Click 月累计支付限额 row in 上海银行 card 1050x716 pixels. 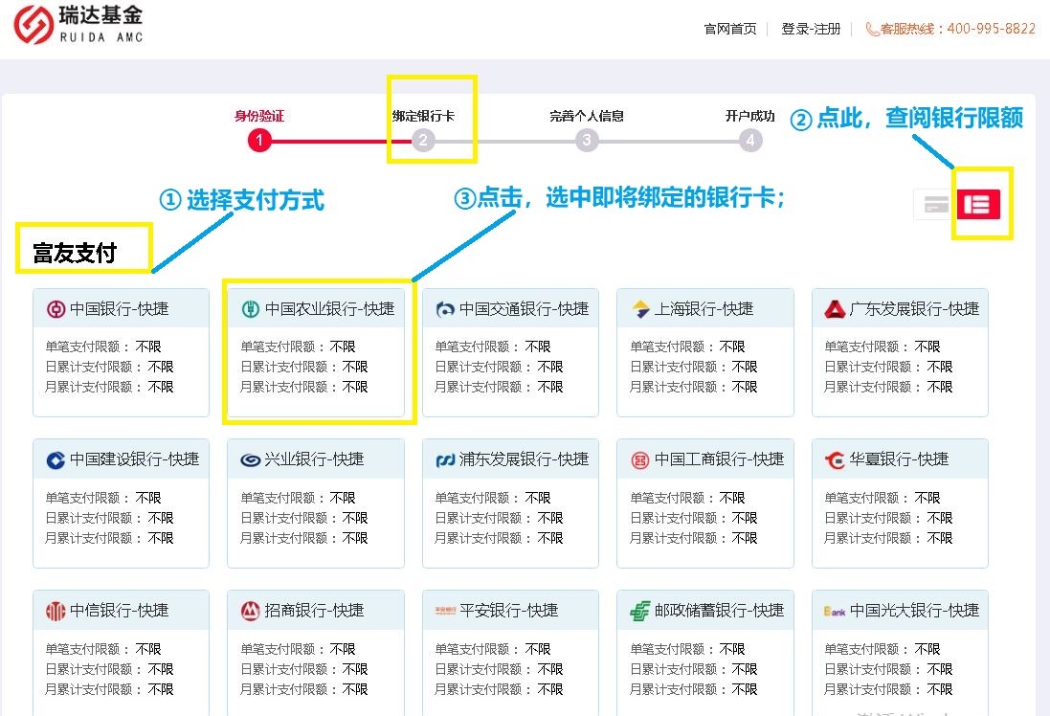694,387
